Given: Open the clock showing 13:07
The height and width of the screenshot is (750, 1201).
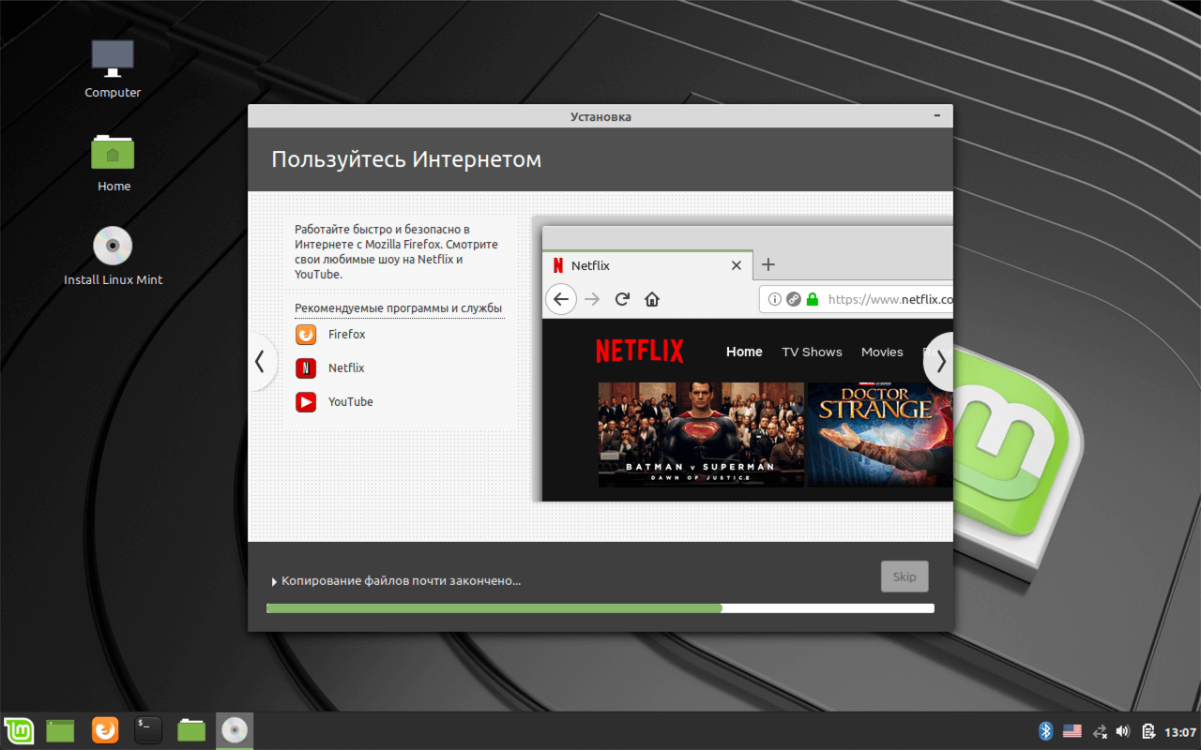Looking at the screenshot, I should pos(1179,731).
